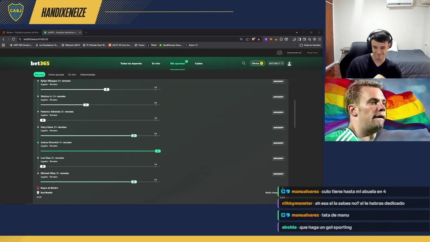Screen dimensions: 430x242
Task: Switch to Cerrar apuesta tab
Action: click(x=56, y=75)
